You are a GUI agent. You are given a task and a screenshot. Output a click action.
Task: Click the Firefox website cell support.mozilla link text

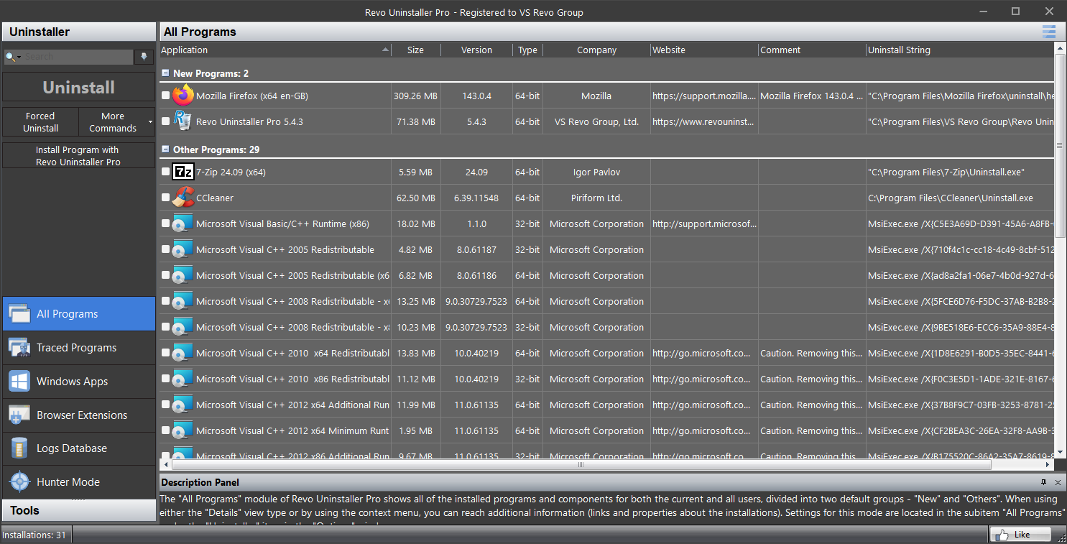[704, 96]
